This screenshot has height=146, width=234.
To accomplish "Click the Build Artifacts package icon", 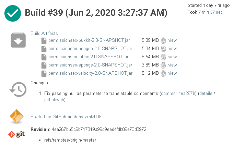I will (x=17, y=41).
